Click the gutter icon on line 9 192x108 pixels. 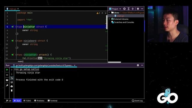13,41
